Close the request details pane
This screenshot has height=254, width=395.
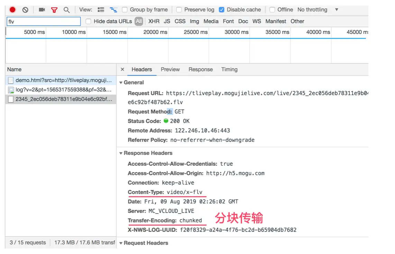tap(122, 69)
